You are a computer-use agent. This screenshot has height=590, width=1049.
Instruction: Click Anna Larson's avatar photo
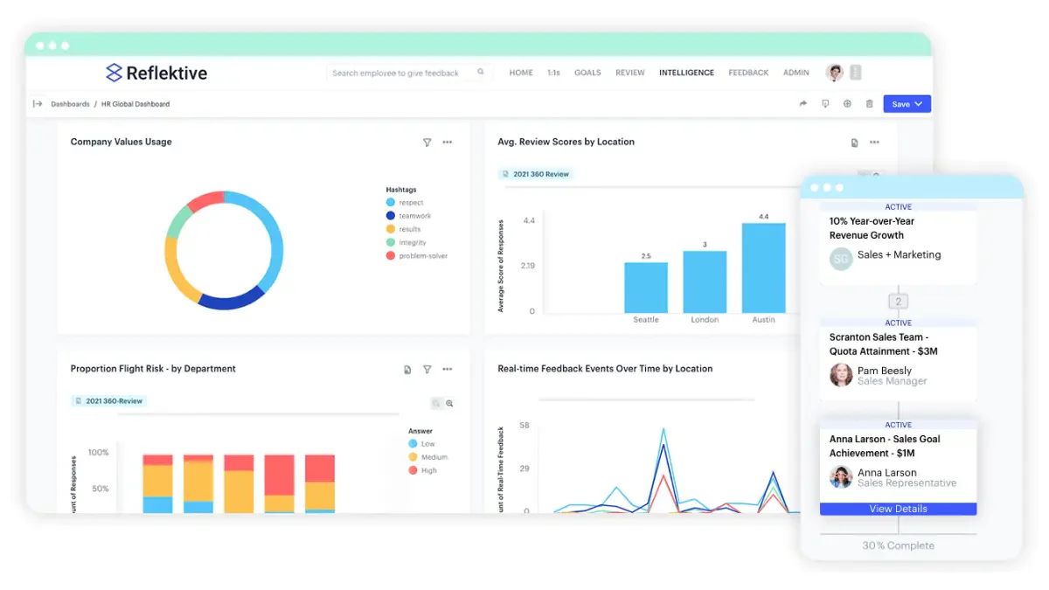click(x=841, y=477)
